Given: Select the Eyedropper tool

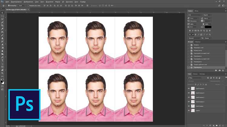Looking at the screenshot, I should pos(2,29).
